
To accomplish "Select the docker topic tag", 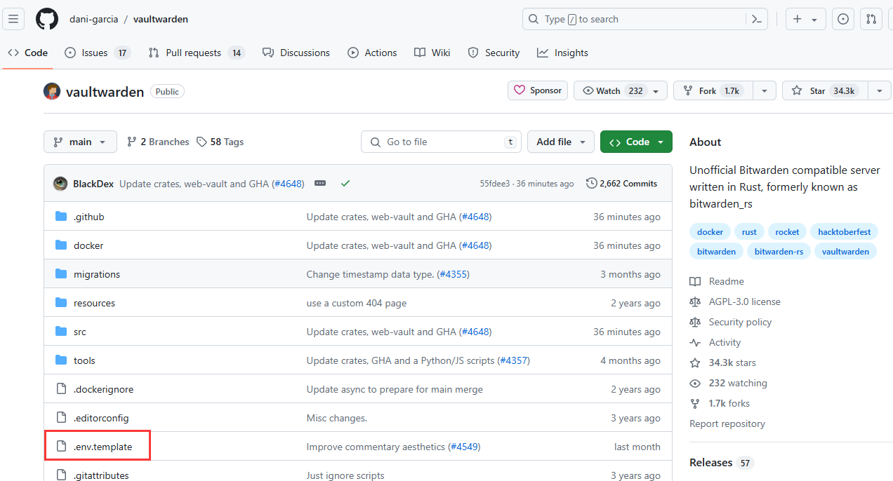I will tap(710, 231).
